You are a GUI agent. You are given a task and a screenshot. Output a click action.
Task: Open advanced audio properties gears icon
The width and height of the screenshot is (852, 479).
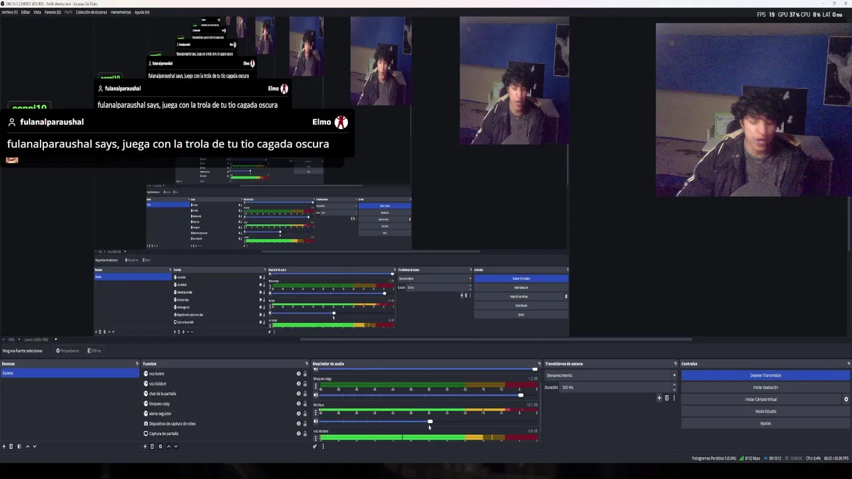click(x=315, y=446)
